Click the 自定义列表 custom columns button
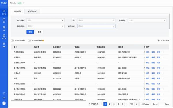This screenshot has width=173, height=108. point(163,41)
